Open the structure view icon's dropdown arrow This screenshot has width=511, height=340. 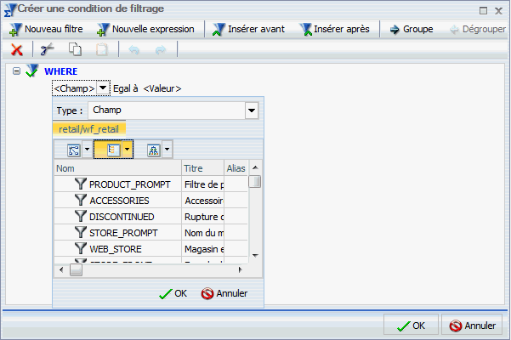pyautogui.click(x=87, y=150)
